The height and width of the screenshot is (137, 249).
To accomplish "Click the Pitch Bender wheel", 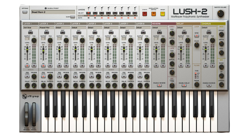I will (x=26, y=114).
